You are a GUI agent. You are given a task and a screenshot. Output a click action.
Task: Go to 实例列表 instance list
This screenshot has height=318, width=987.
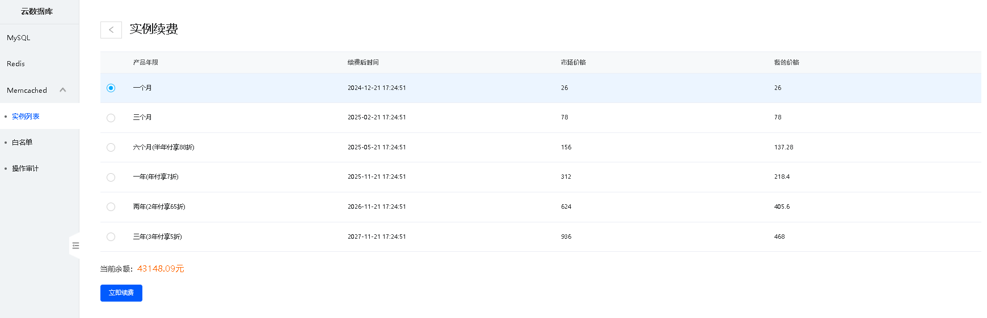(x=26, y=117)
